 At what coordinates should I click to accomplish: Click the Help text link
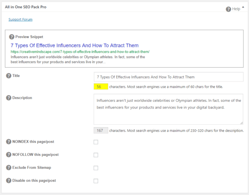pyautogui.click(x=236, y=9)
